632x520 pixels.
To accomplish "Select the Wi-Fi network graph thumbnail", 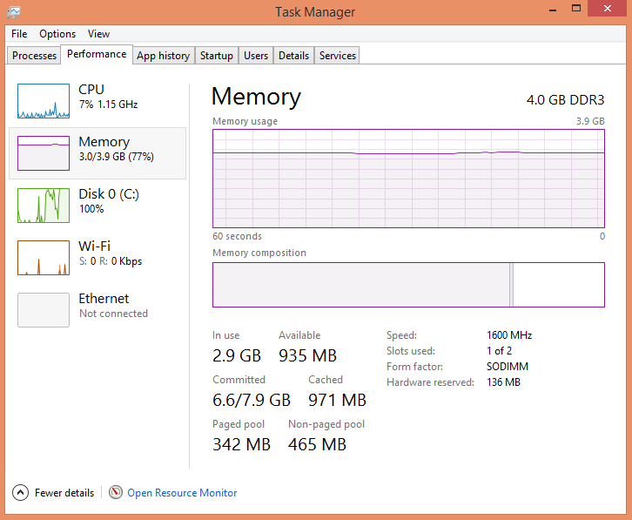I will (44, 258).
